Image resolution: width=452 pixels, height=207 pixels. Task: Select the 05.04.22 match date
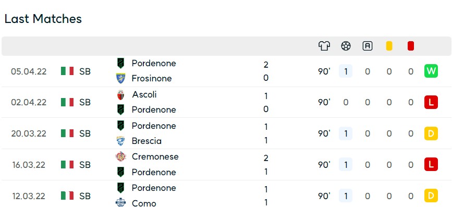[29, 71]
